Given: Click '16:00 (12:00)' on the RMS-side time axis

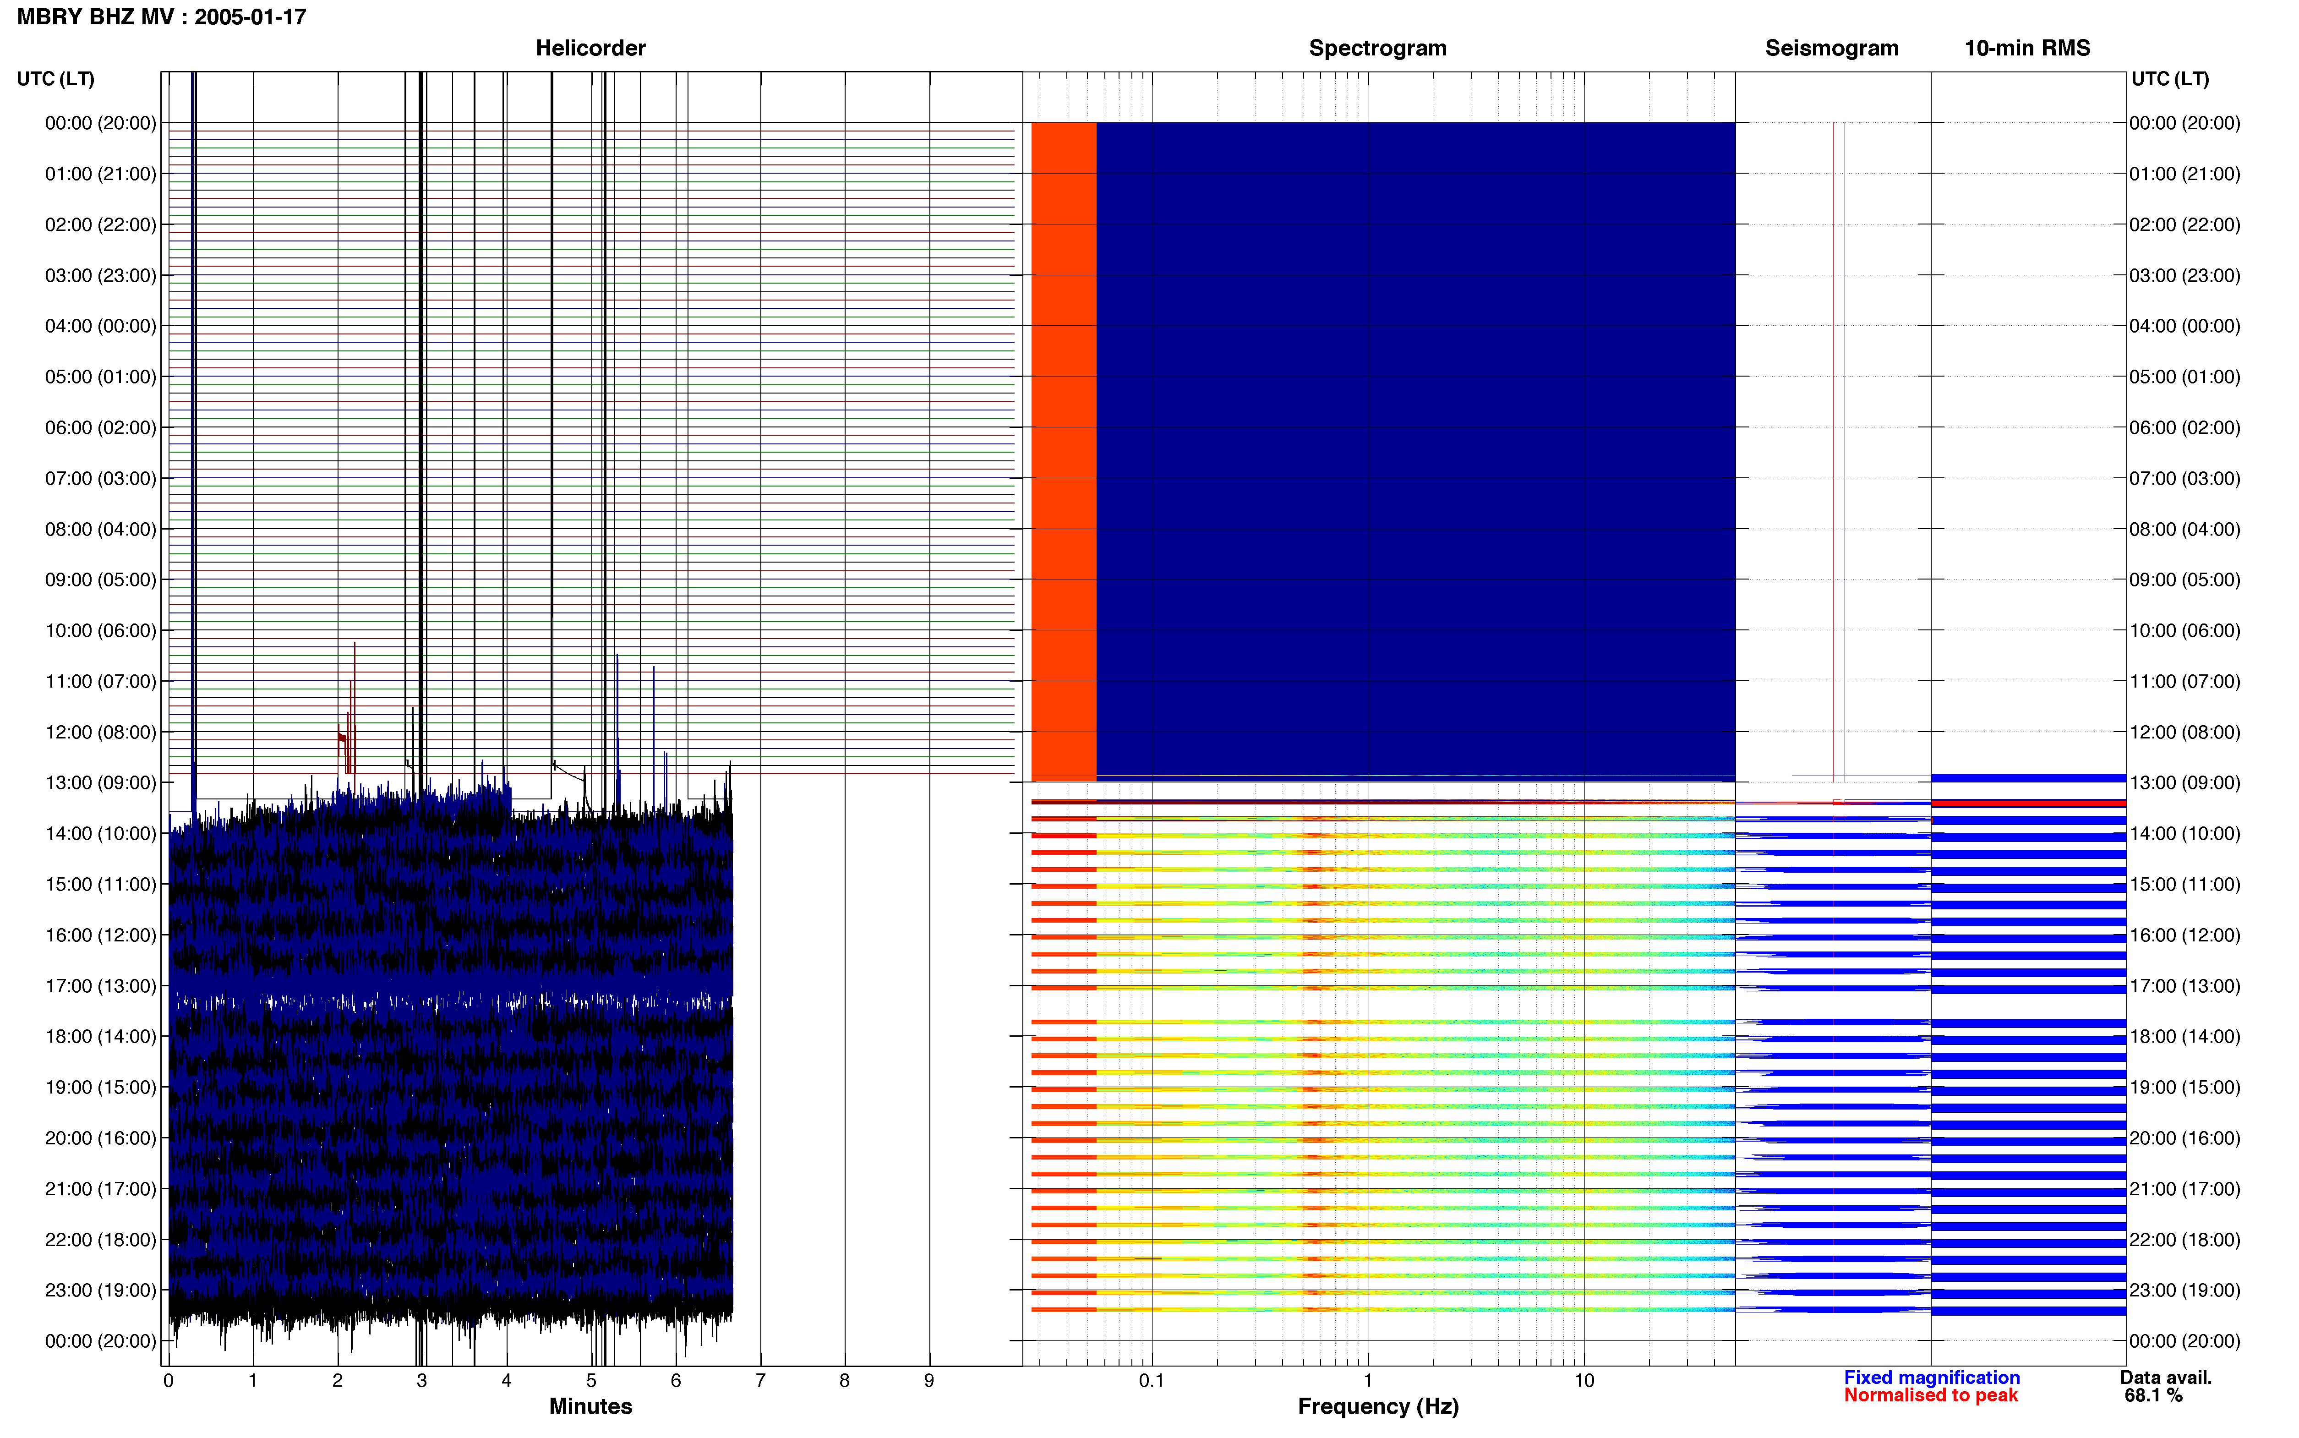Looking at the screenshot, I should [x=2185, y=935].
